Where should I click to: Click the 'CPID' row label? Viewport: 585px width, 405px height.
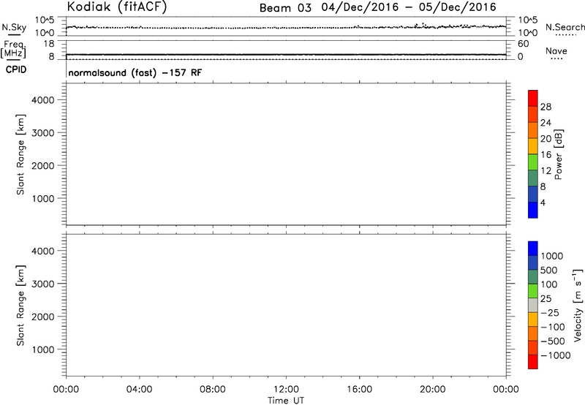(16, 69)
